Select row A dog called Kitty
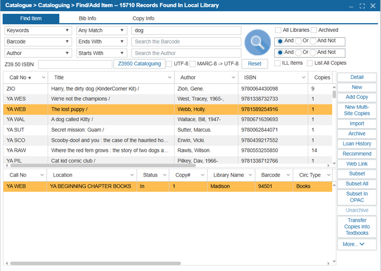Viewport: 381px width, 271px height. pos(168,120)
